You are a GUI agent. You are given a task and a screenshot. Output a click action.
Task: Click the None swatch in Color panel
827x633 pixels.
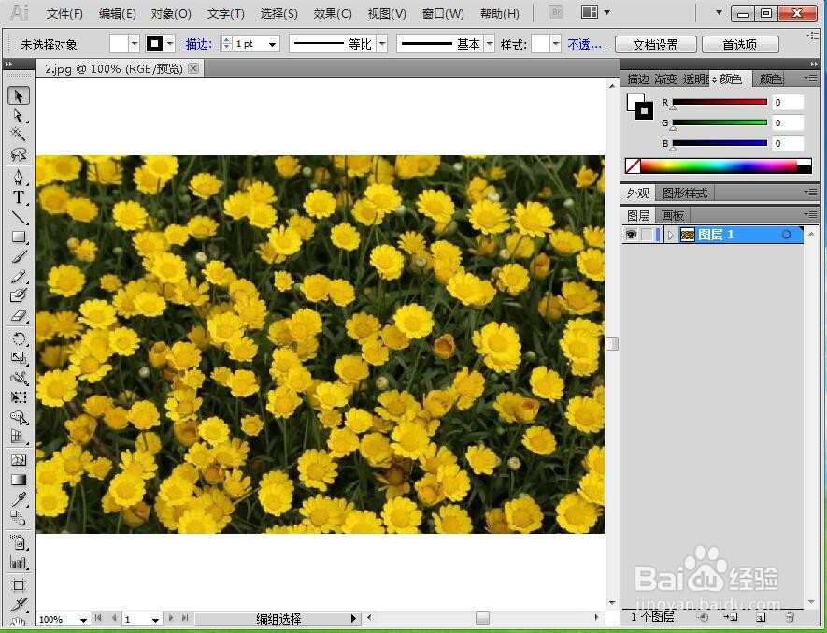[x=633, y=165]
